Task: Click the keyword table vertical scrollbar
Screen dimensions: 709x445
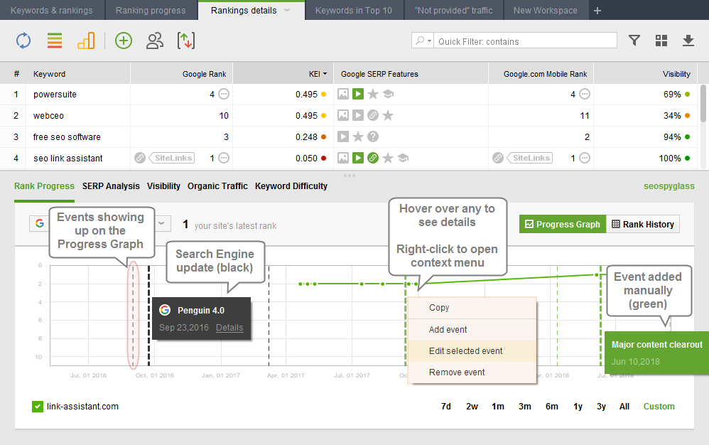Action: [x=703, y=103]
